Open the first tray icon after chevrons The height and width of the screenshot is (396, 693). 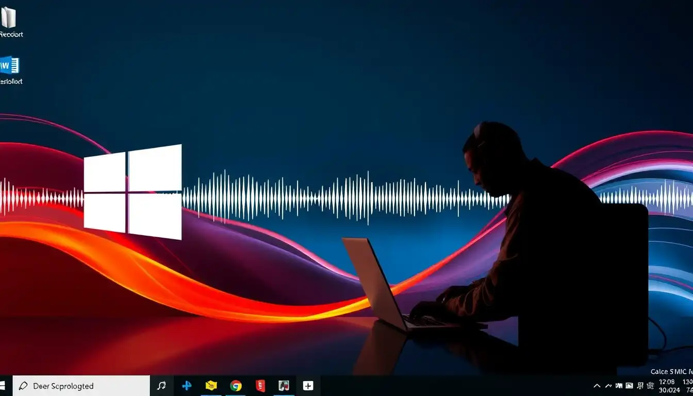pos(619,386)
